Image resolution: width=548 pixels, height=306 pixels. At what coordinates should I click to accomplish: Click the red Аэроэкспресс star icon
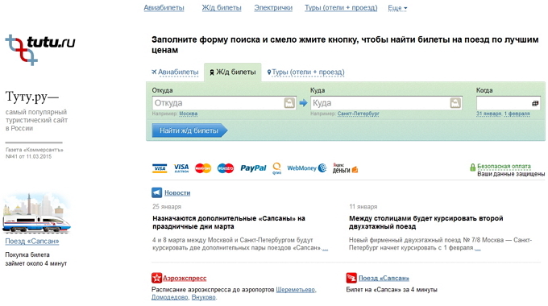pyautogui.click(x=156, y=278)
